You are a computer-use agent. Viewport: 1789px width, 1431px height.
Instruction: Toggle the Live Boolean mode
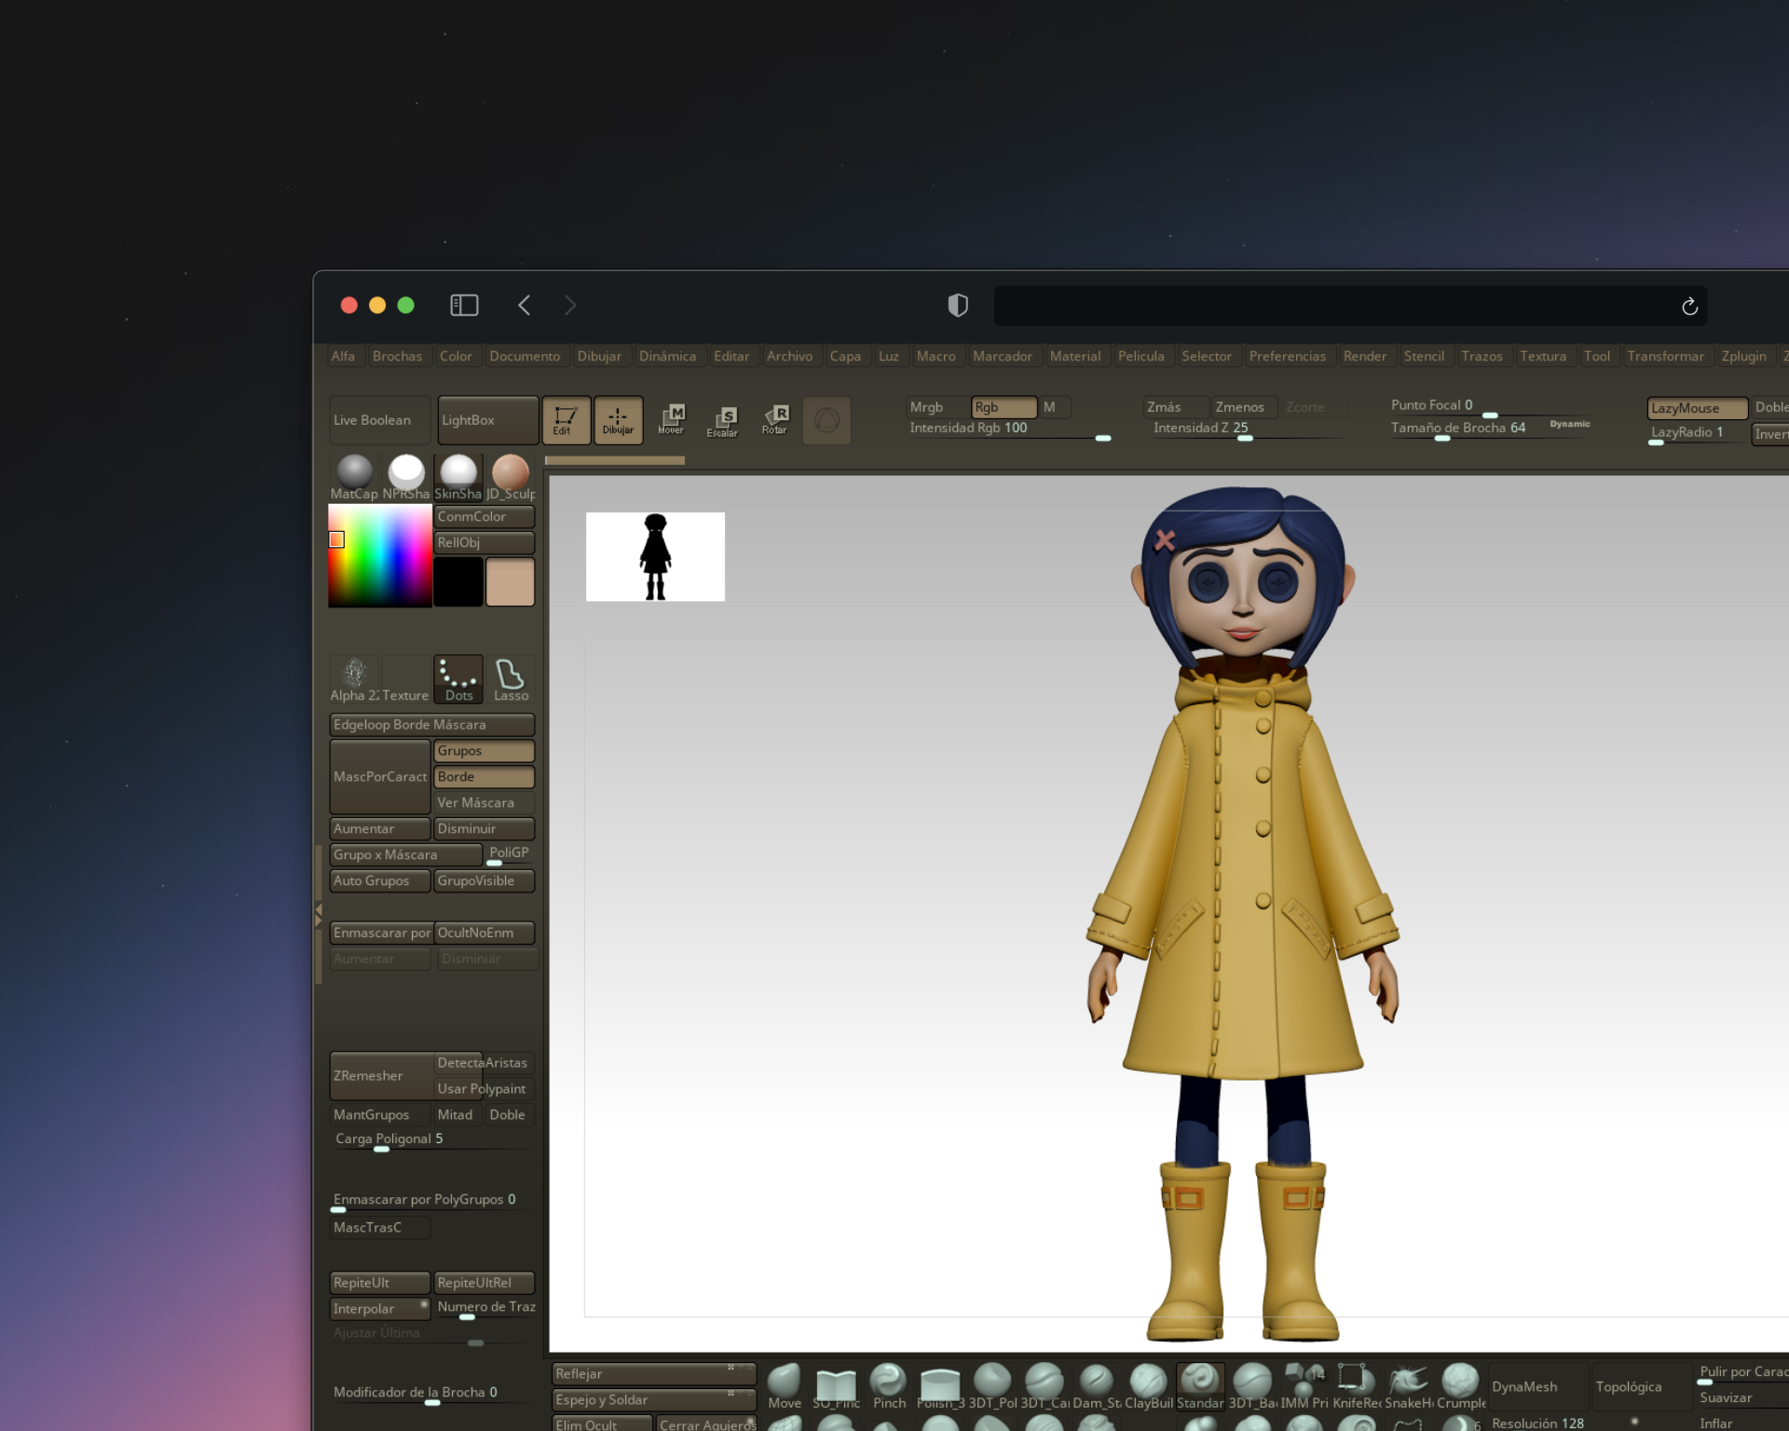coord(379,420)
